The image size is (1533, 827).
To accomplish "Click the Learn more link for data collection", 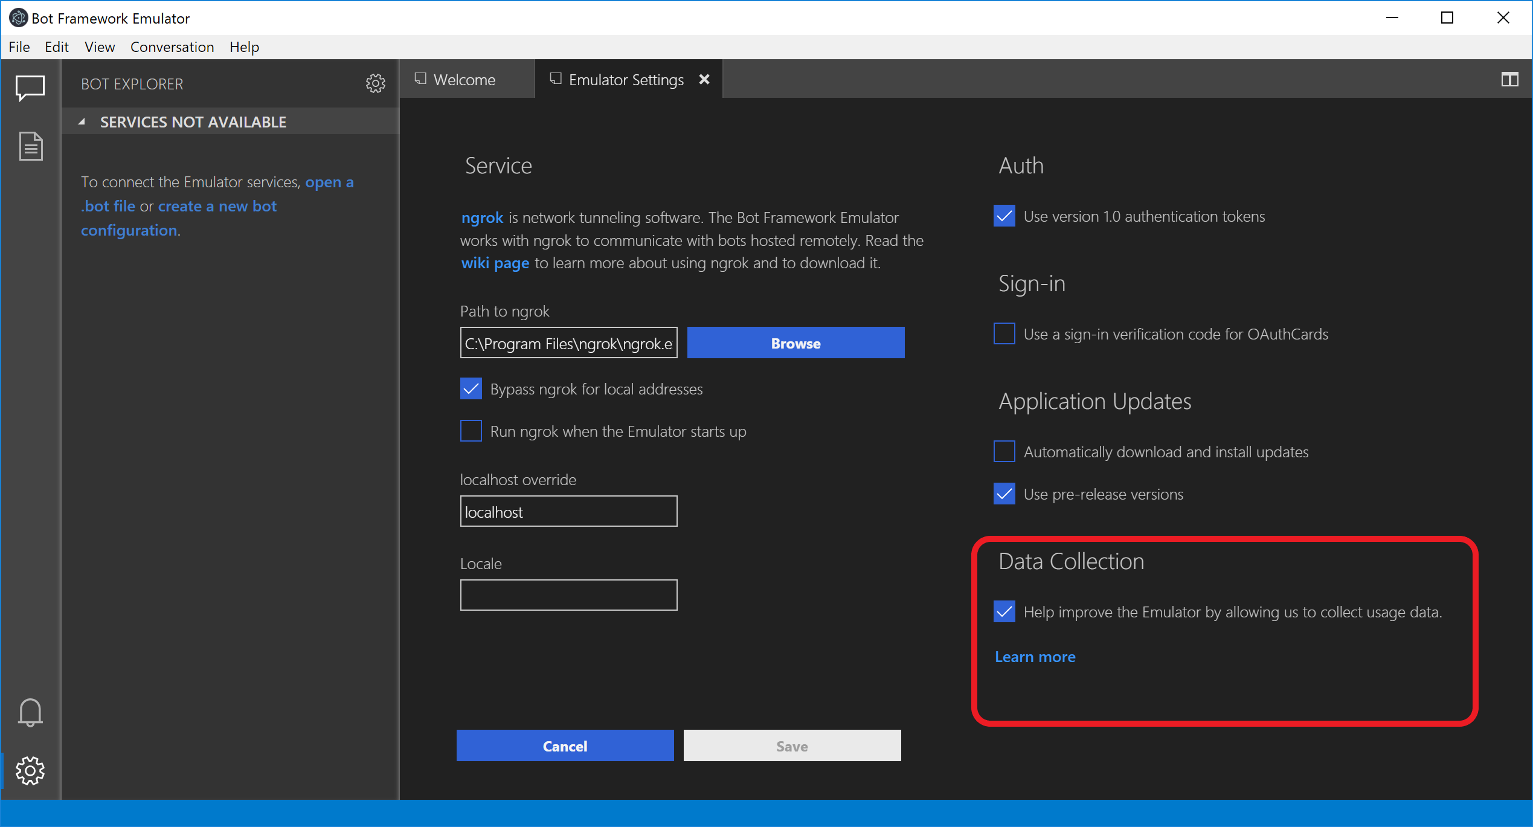I will coord(1034,656).
